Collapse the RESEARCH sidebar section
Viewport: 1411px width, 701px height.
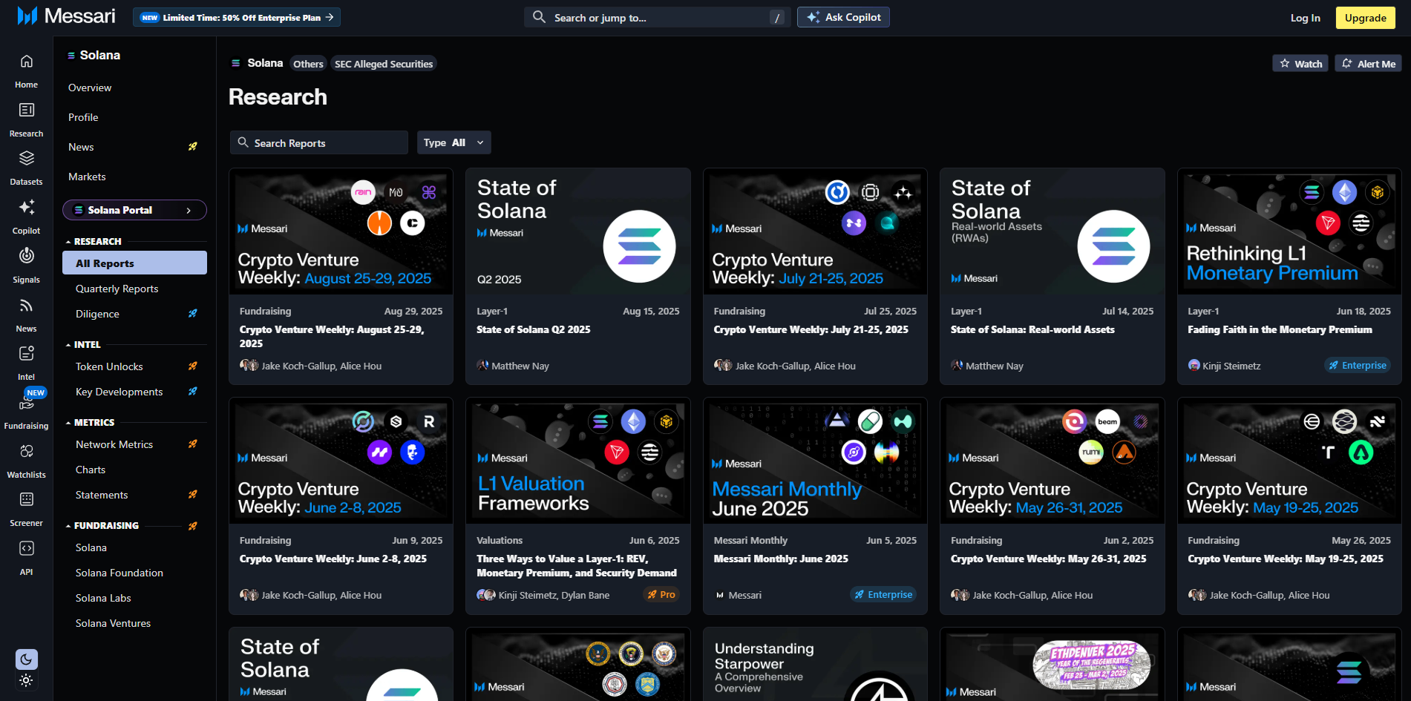(68, 242)
